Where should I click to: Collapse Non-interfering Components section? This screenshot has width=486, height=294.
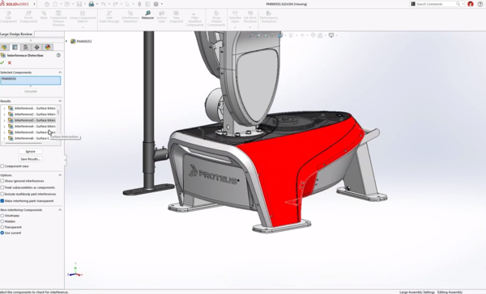click(x=60, y=210)
